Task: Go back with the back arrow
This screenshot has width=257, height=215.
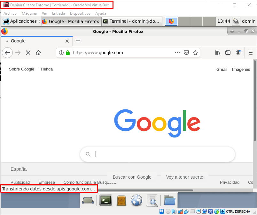Action: tap(7, 53)
